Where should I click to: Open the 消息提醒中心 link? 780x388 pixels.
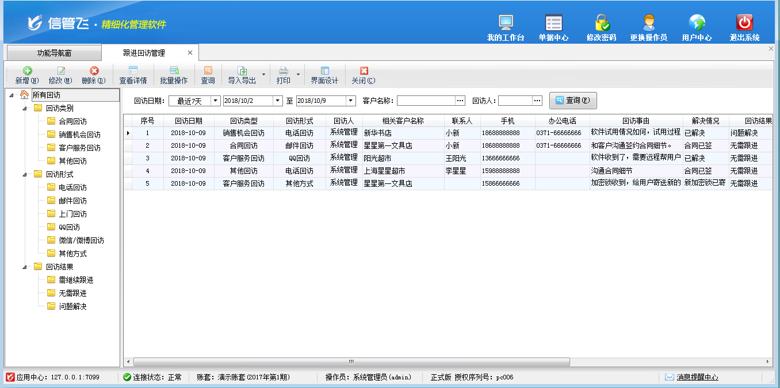(697, 377)
